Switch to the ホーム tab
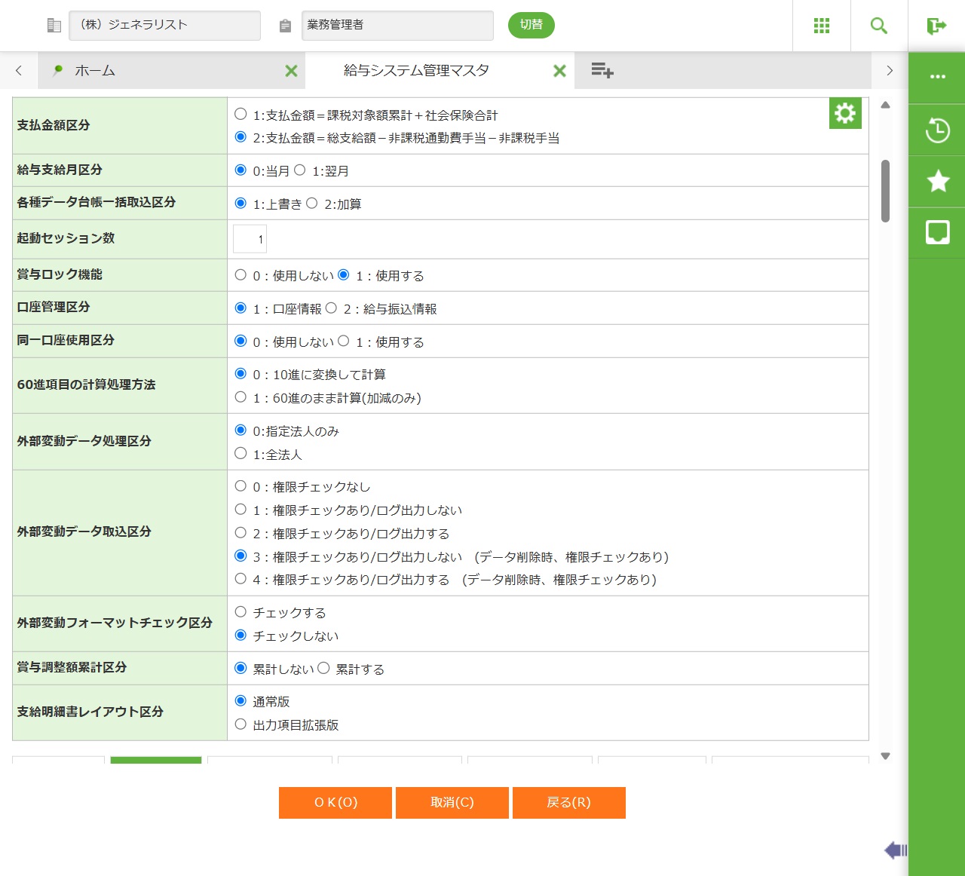Viewport: 965px width, 876px height. [x=95, y=71]
